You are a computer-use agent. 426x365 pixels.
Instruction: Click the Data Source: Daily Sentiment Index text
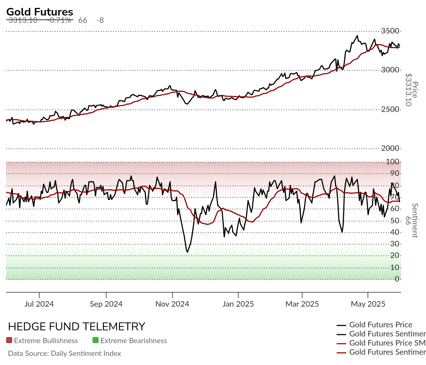pyautogui.click(x=65, y=353)
